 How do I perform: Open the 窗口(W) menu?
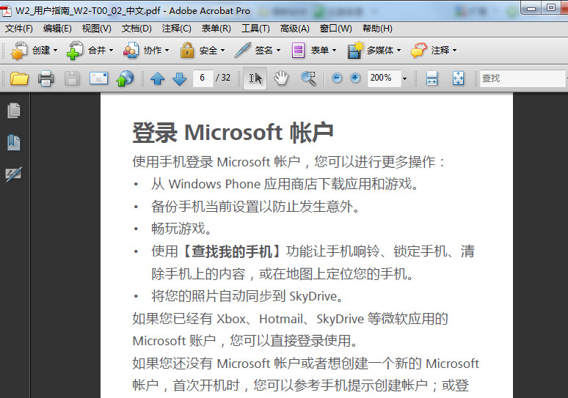pyautogui.click(x=336, y=29)
